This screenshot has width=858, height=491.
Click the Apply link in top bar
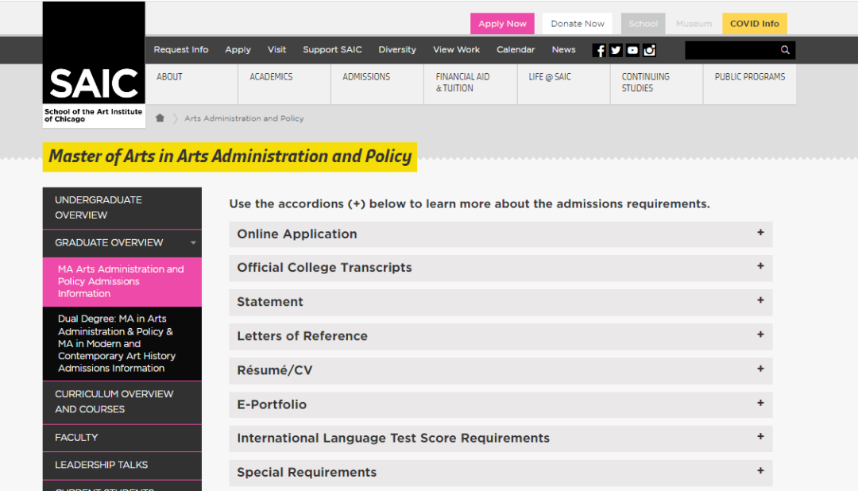coord(238,49)
